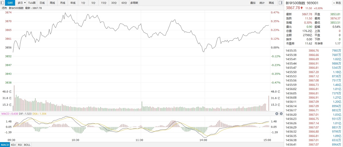Open the 多日 multi-day dropdown
This screenshot has height=147, width=343.
(x=21, y=3)
